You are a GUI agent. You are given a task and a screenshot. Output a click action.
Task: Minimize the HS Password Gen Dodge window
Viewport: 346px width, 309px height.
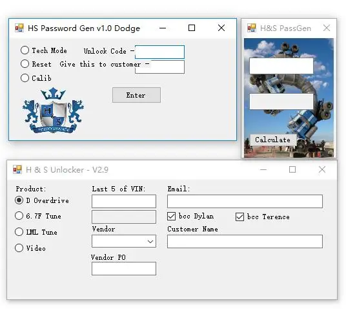[x=163, y=28]
